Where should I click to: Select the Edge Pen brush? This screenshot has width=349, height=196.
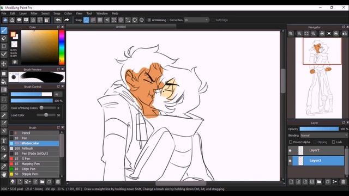click(x=34, y=169)
